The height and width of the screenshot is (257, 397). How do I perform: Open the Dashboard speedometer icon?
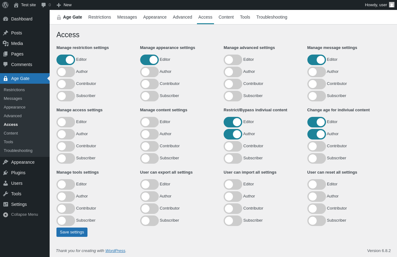(6, 19)
